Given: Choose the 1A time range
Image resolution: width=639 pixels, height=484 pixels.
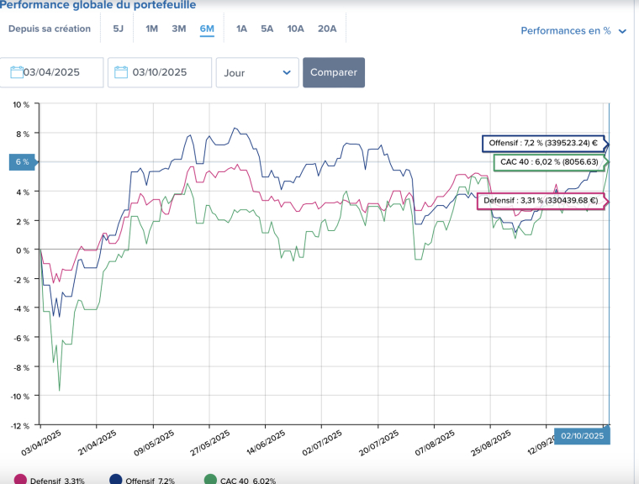Looking at the screenshot, I should pyautogui.click(x=241, y=29).
